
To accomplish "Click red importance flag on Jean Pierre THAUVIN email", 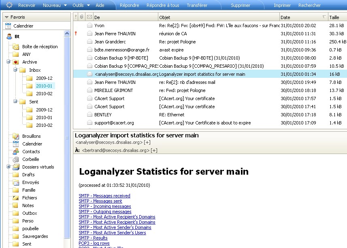I will tap(76, 34).
